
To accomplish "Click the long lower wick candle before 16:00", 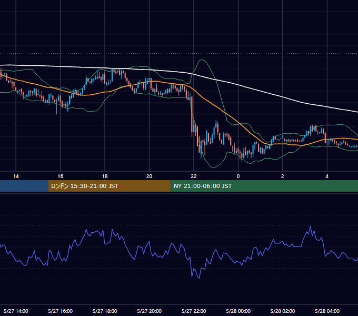I will pos(57,106).
